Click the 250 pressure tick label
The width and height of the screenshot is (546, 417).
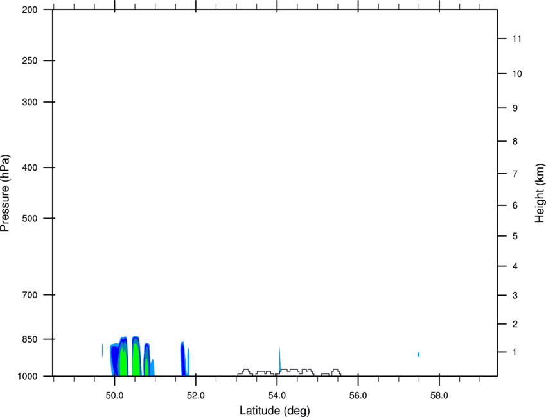30,60
